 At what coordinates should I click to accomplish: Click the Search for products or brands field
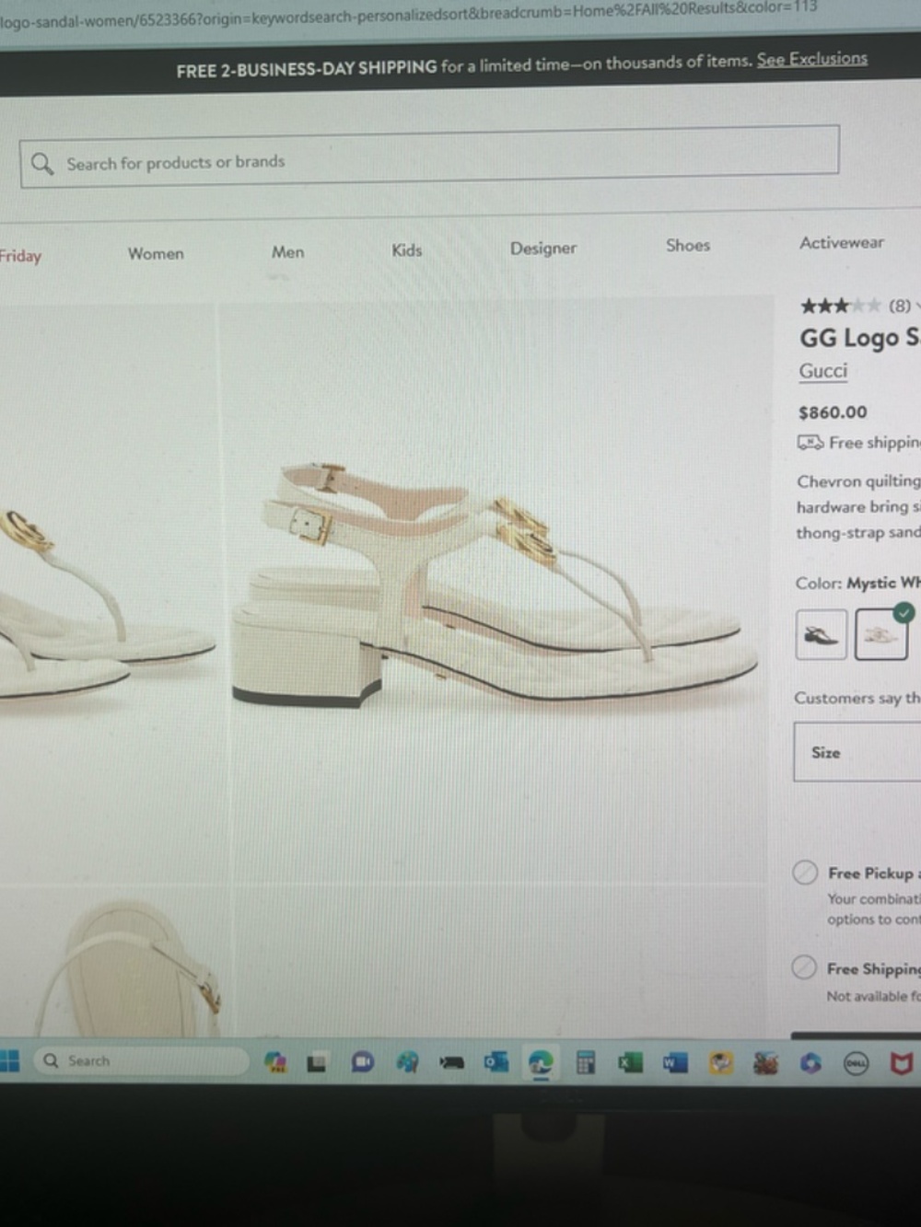click(x=429, y=156)
